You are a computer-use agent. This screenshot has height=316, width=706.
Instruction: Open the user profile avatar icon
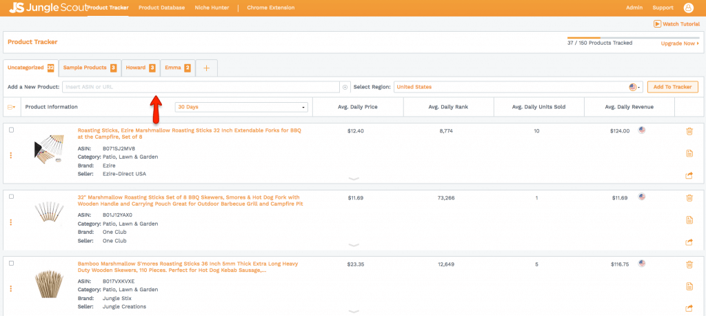(x=689, y=8)
